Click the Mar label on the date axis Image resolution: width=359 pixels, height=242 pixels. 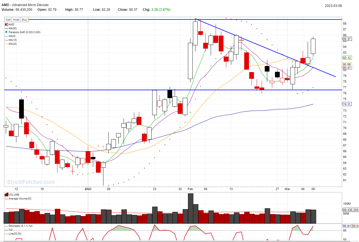point(287,189)
